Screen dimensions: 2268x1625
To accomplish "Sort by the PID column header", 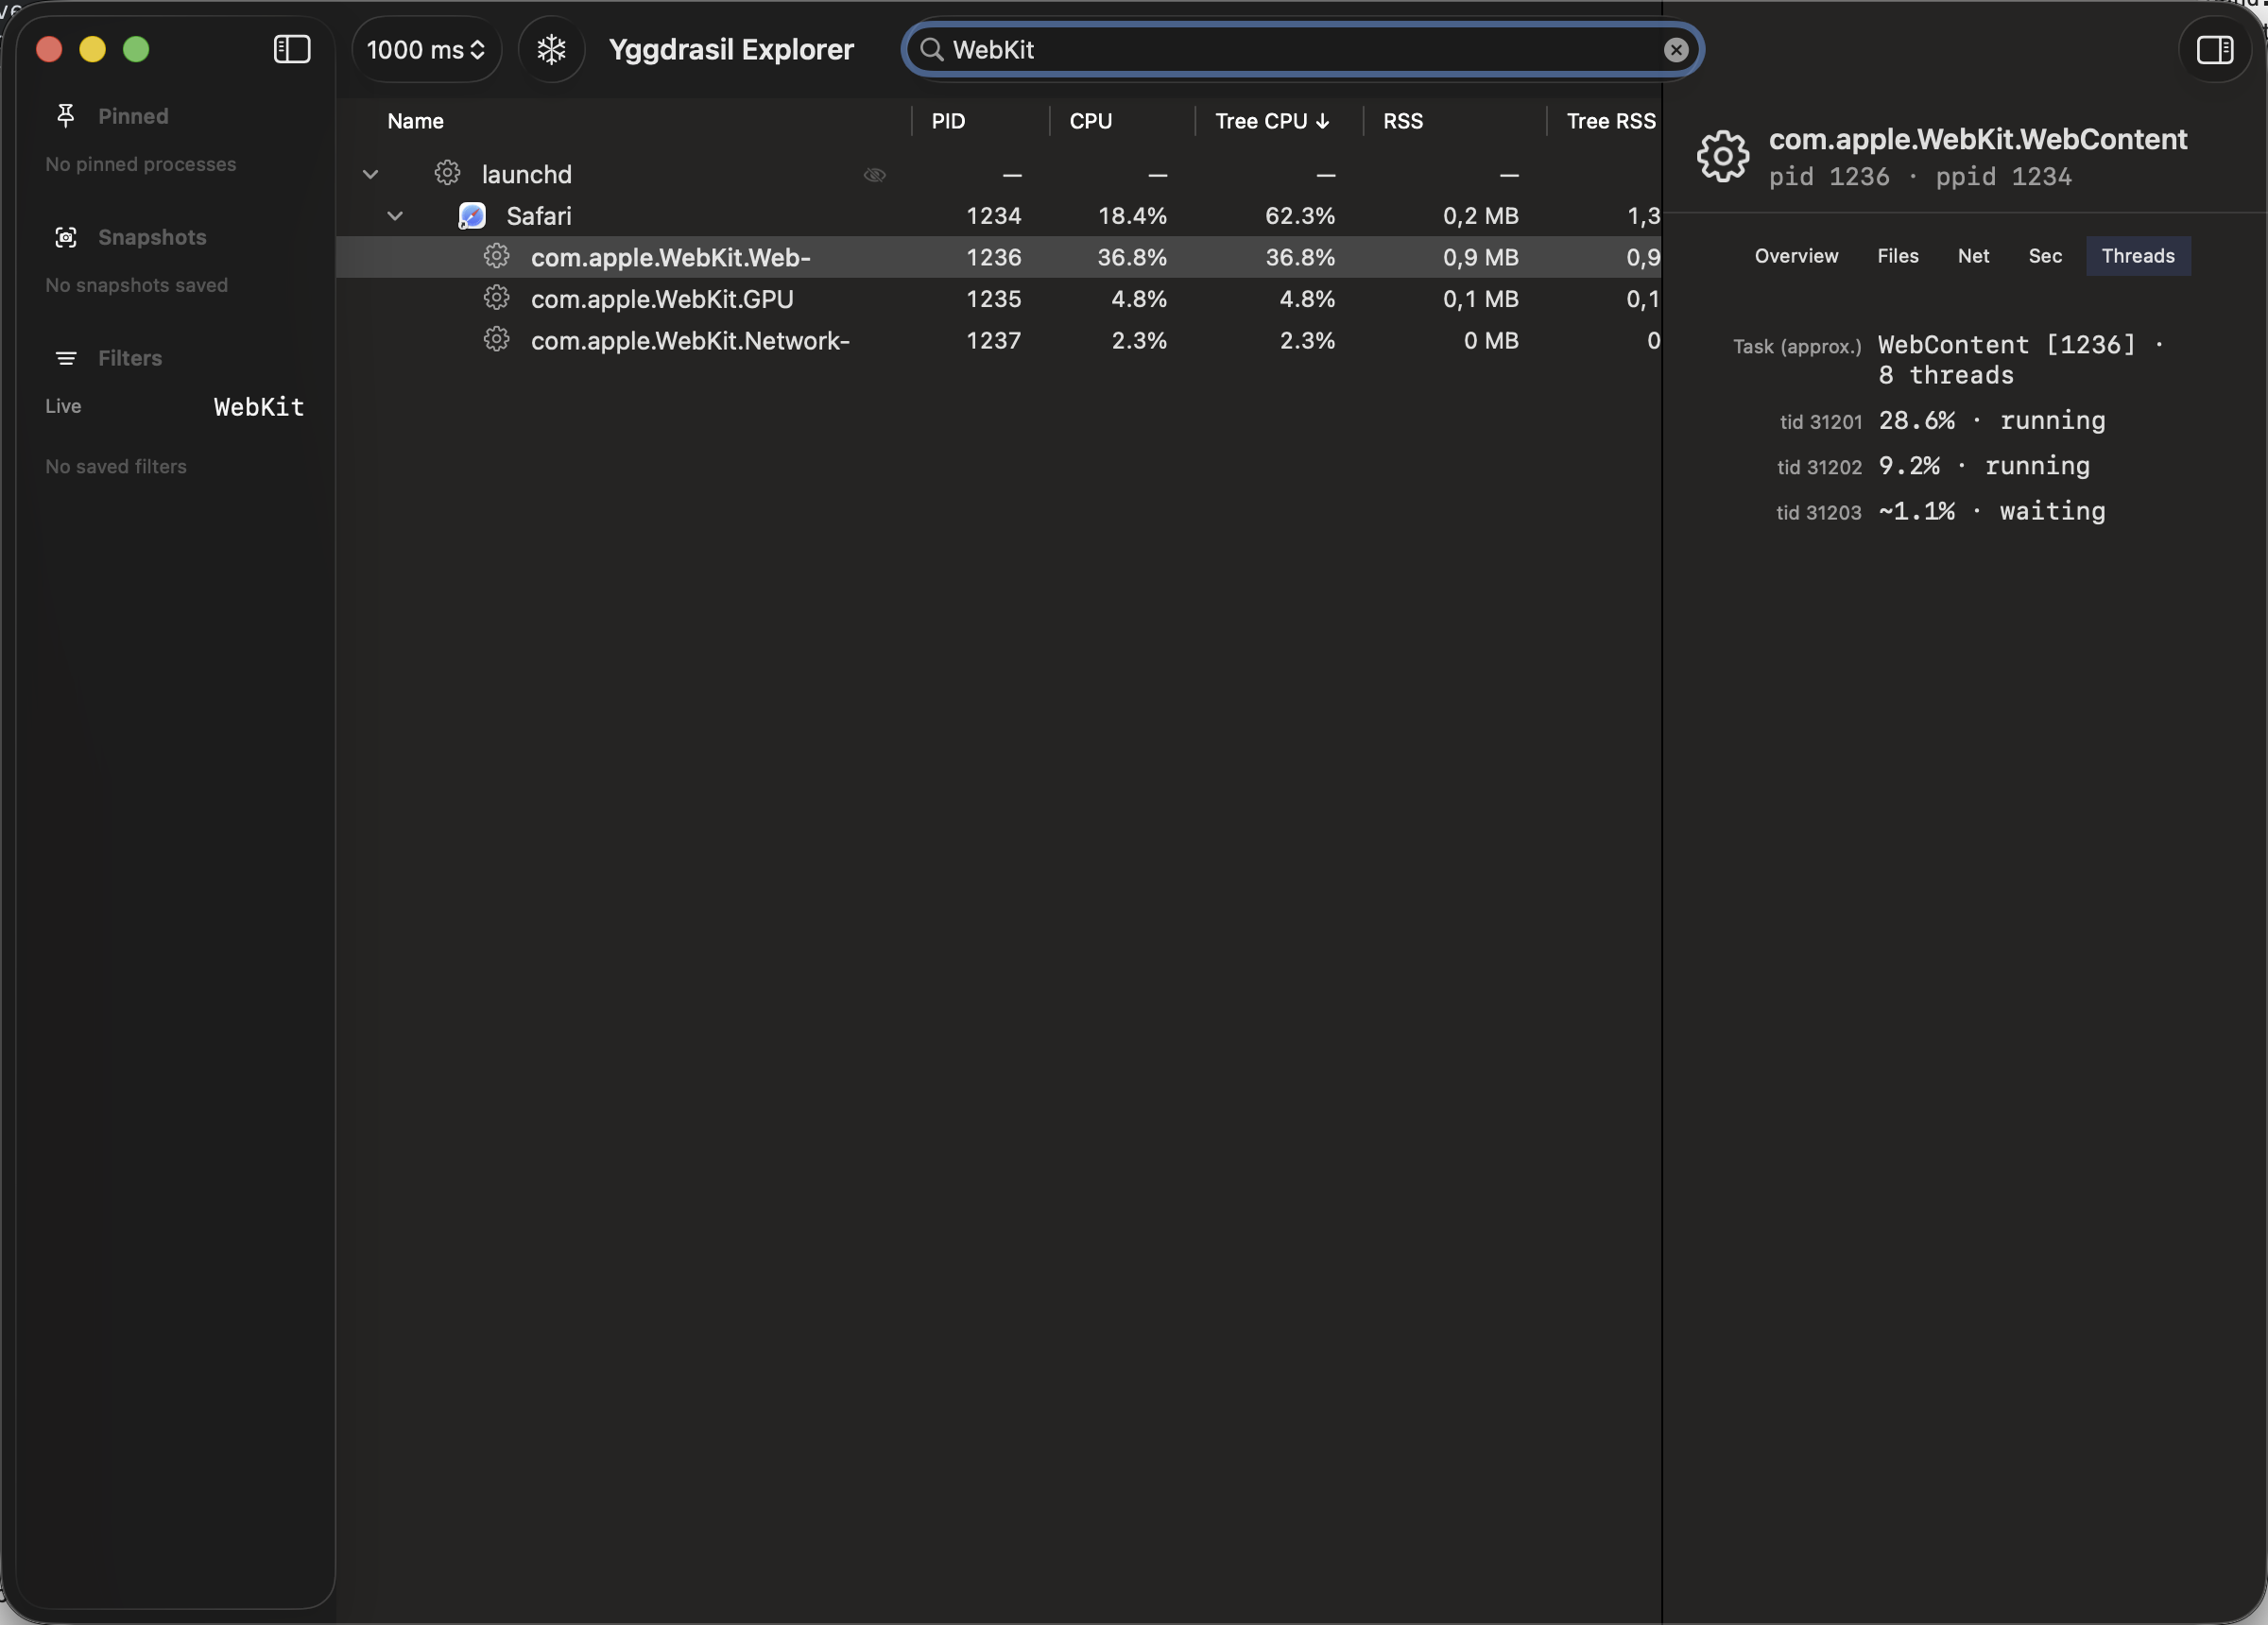I will click(x=948, y=121).
